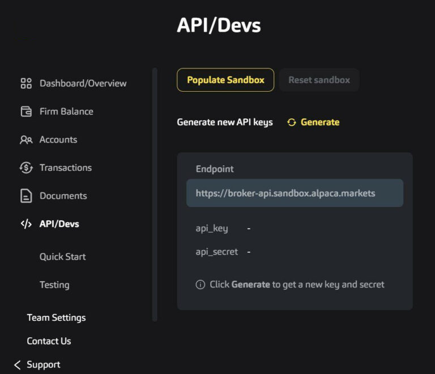Click the info circle icon by hint
Image resolution: width=435 pixels, height=374 pixels.
(201, 285)
